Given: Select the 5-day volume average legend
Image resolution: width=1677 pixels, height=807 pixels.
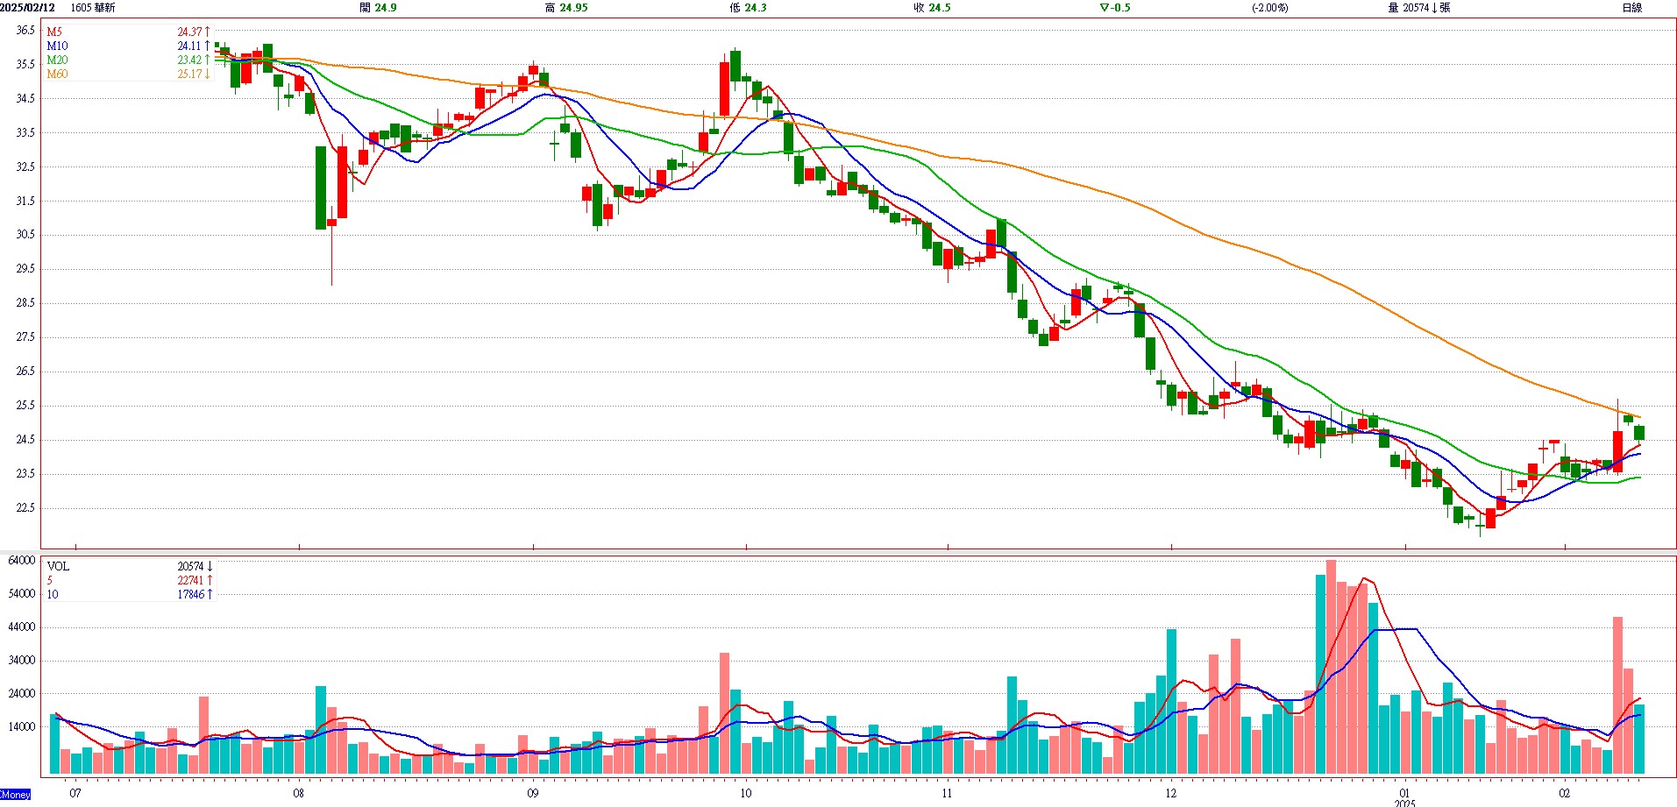Looking at the screenshot, I should tap(50, 581).
